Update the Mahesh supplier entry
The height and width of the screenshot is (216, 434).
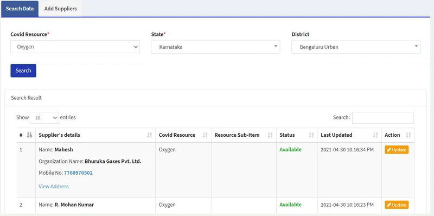[397, 150]
